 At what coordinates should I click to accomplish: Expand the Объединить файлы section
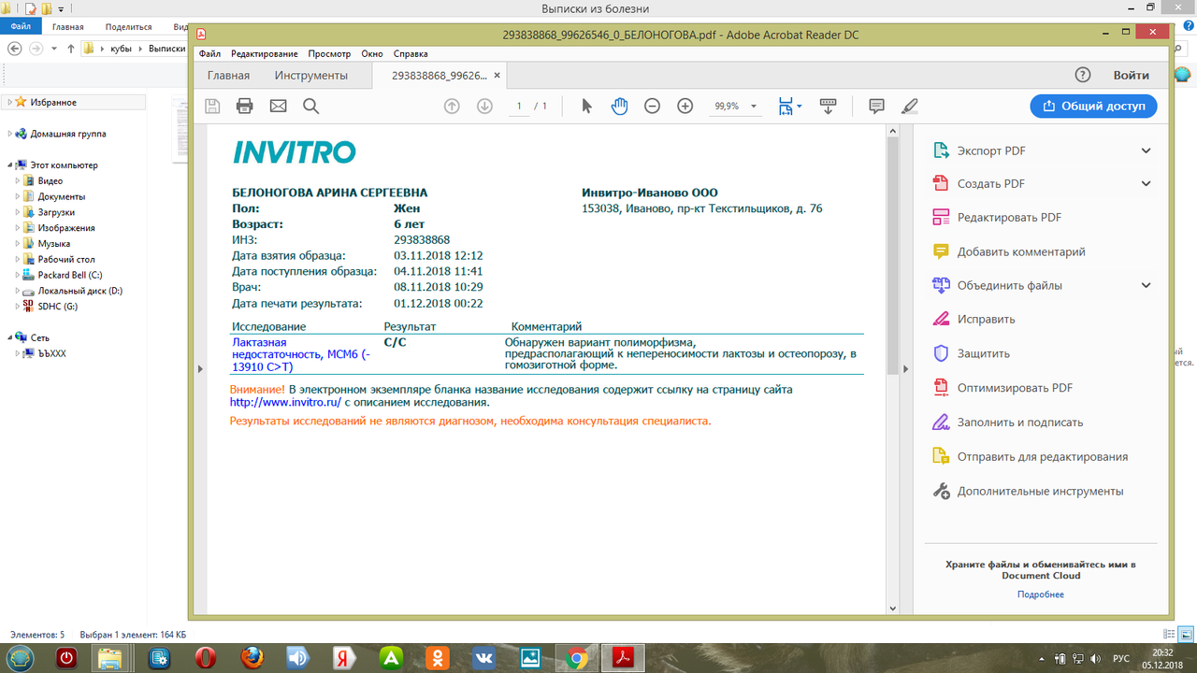tap(1147, 285)
